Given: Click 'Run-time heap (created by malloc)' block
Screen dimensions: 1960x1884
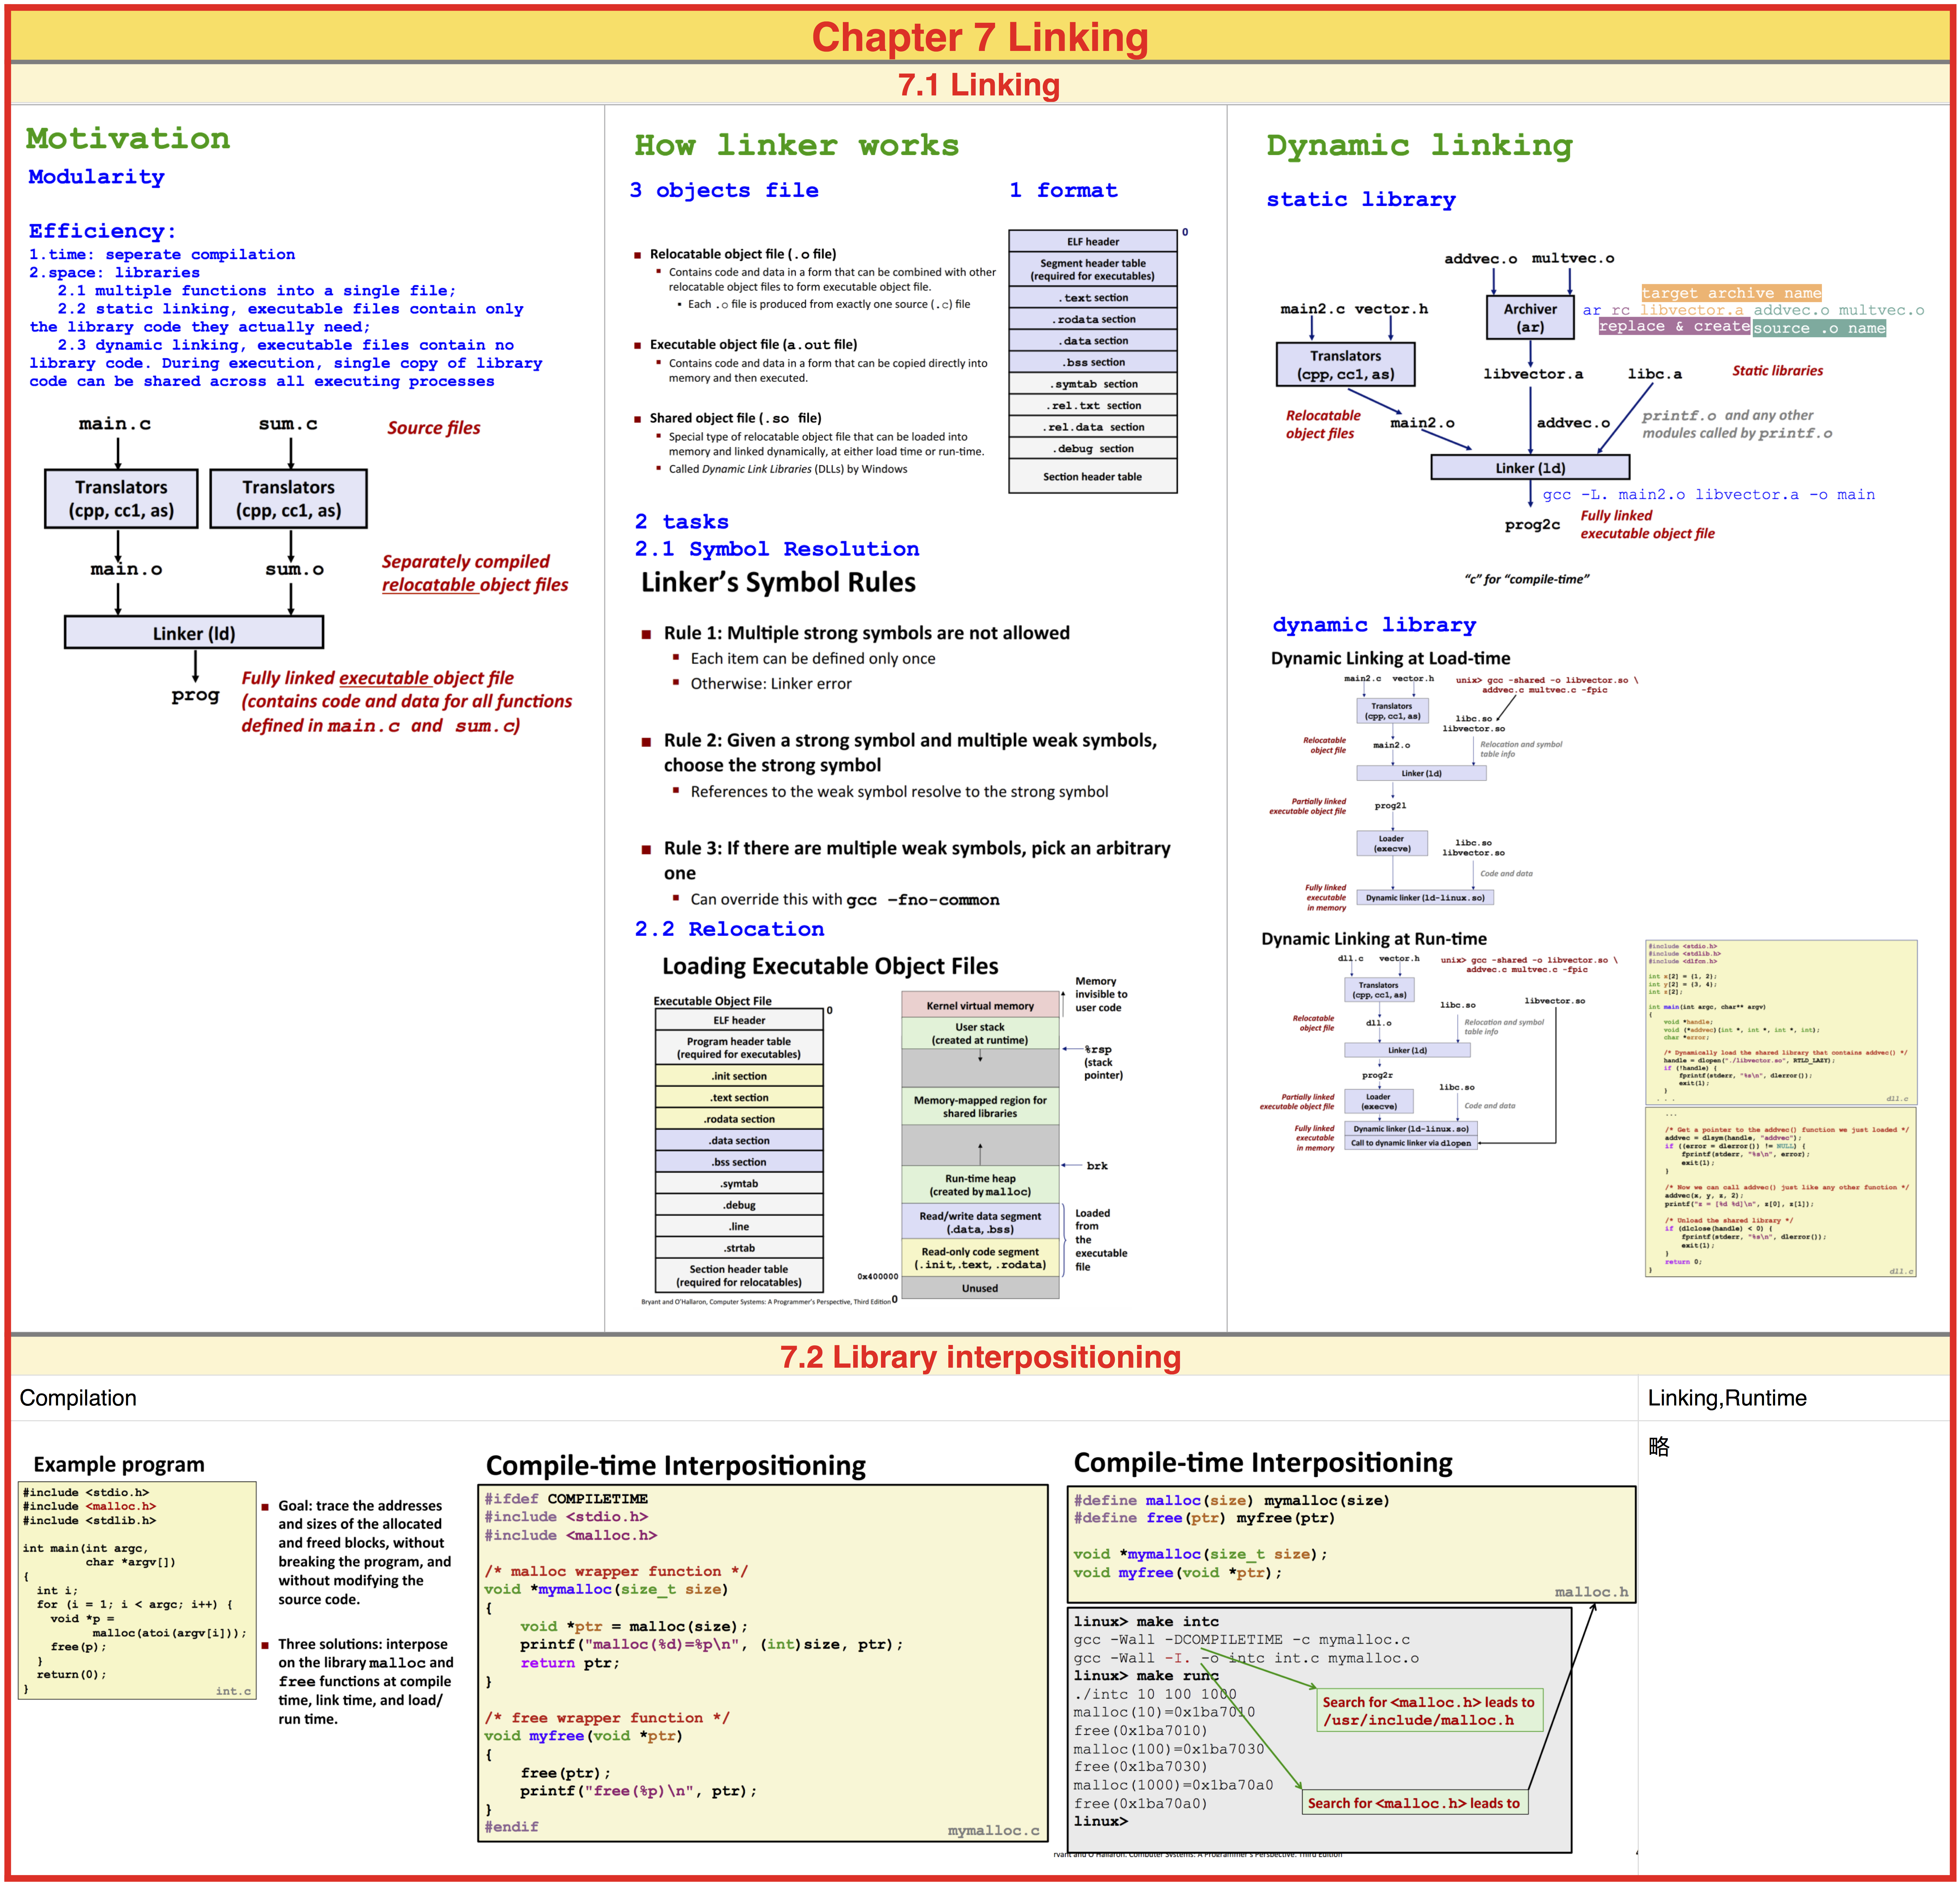Looking at the screenshot, I should pyautogui.click(x=980, y=1184).
